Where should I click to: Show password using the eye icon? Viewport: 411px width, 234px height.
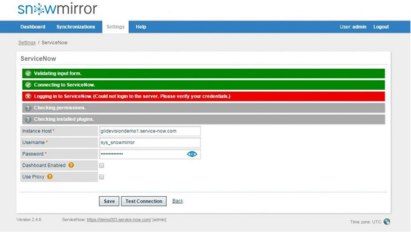192,154
